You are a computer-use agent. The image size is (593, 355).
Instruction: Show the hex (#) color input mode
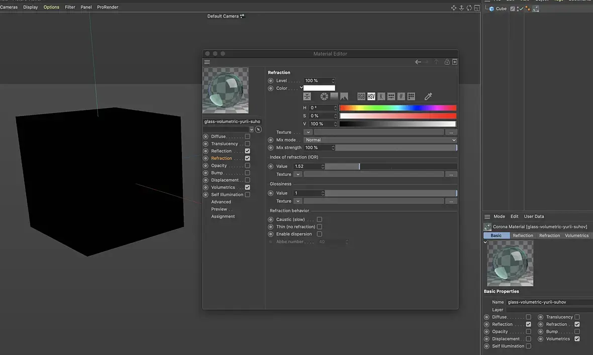[x=401, y=96]
